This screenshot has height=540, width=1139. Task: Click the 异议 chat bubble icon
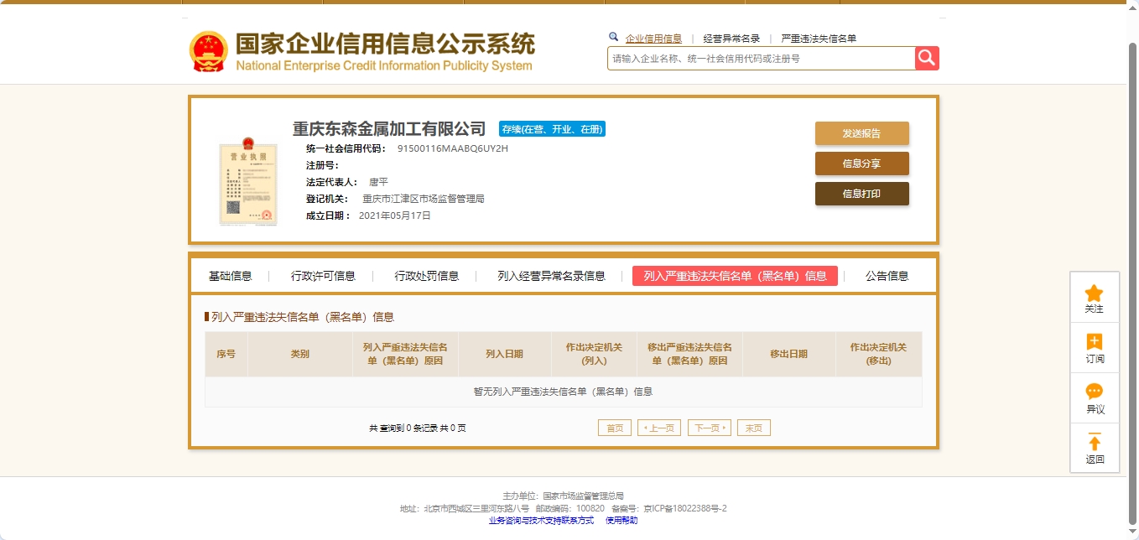click(x=1094, y=392)
